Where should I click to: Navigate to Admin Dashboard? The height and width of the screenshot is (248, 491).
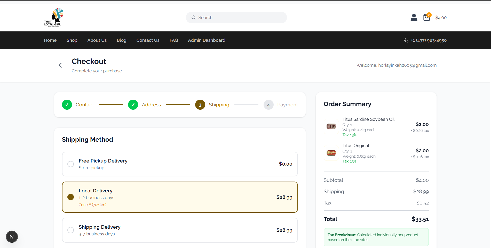click(x=207, y=40)
